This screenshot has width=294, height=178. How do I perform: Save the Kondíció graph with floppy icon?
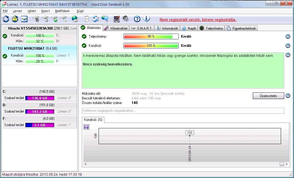86,127
